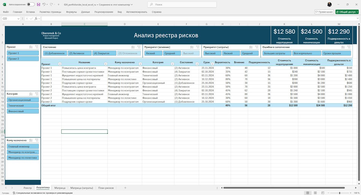Open the Состояние column filter dropdown
The width and height of the screenshot is (361, 195).
[x=197, y=64]
